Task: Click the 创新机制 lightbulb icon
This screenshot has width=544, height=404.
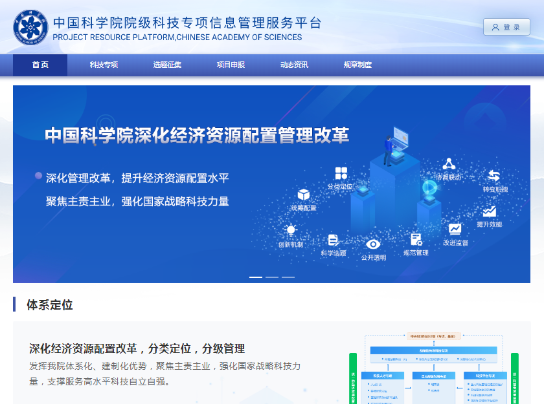Action: point(291,230)
